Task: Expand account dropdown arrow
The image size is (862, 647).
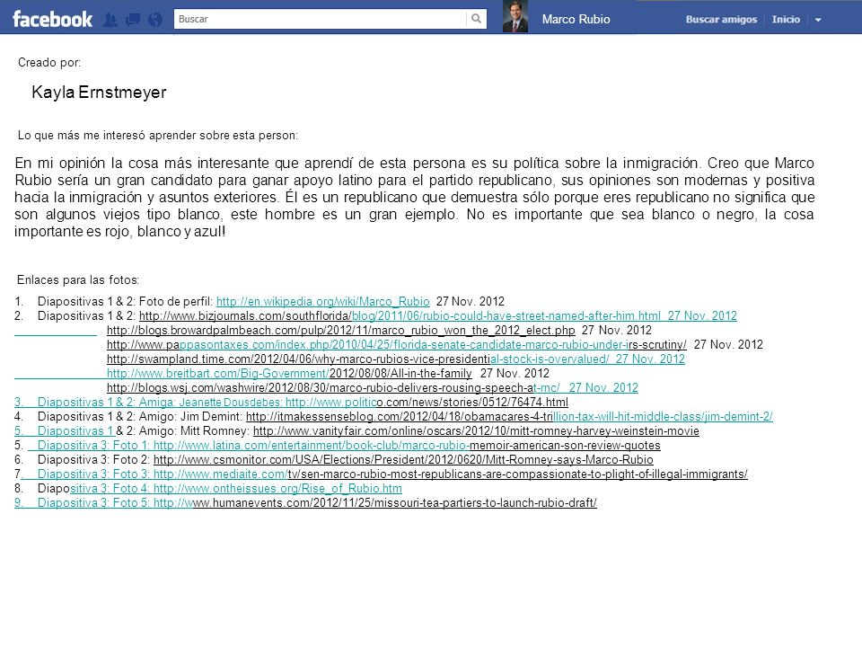Action: (818, 20)
